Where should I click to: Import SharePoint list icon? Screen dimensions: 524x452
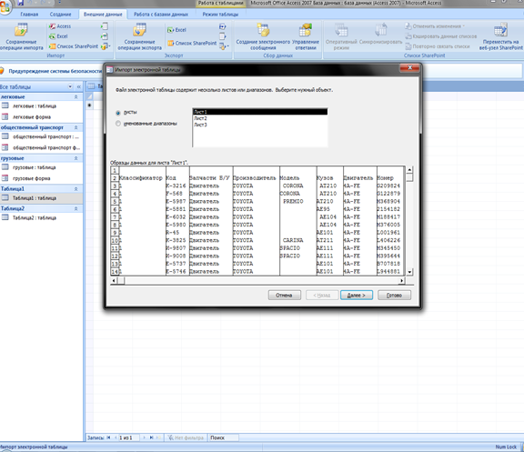click(53, 46)
